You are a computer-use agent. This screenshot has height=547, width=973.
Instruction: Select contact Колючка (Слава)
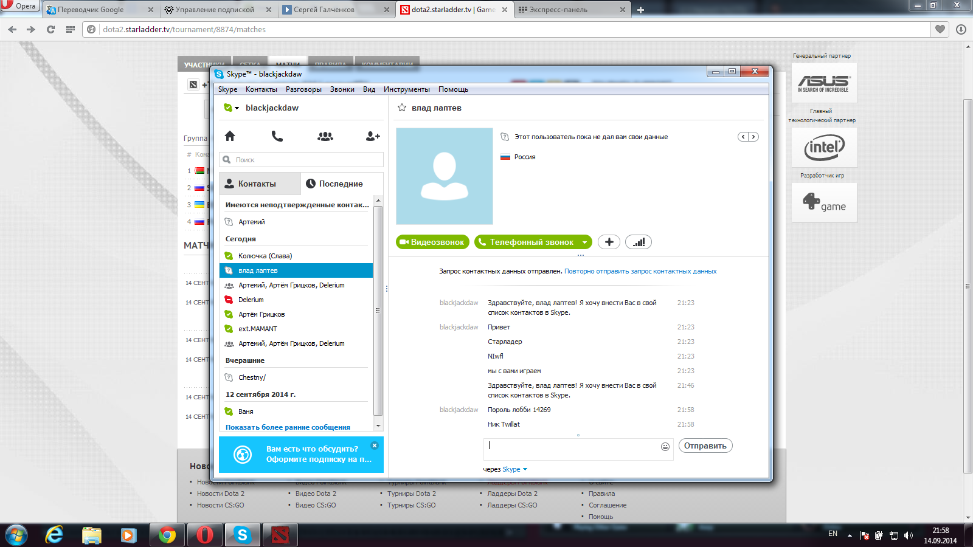coord(296,256)
